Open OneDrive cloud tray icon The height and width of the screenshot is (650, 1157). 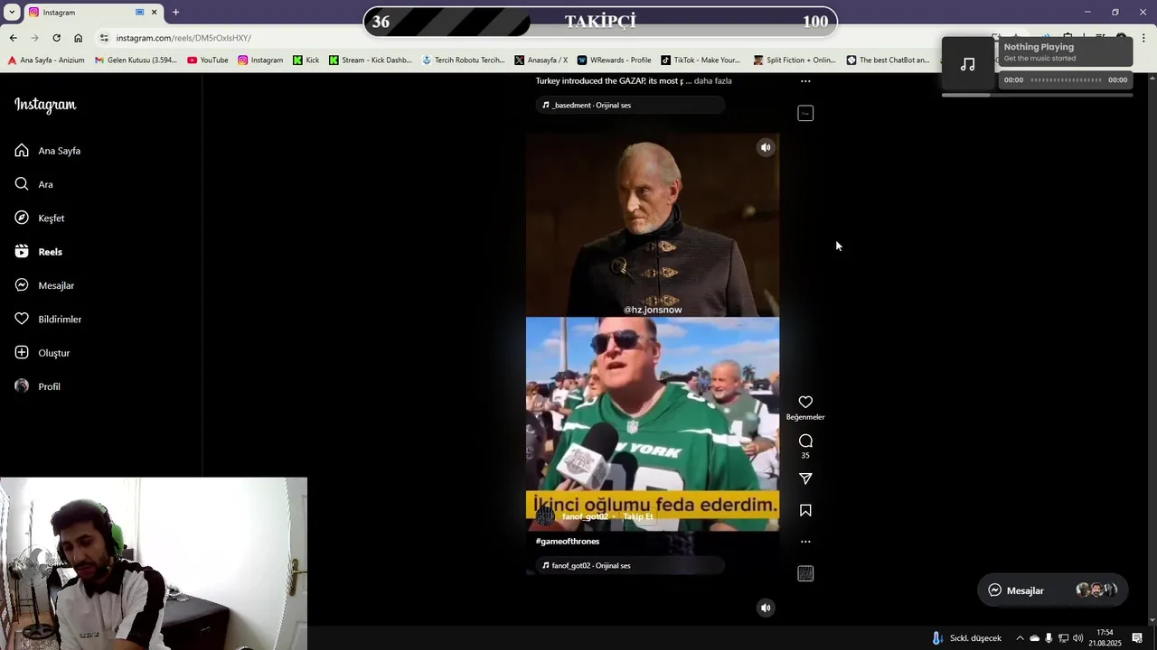click(1034, 638)
